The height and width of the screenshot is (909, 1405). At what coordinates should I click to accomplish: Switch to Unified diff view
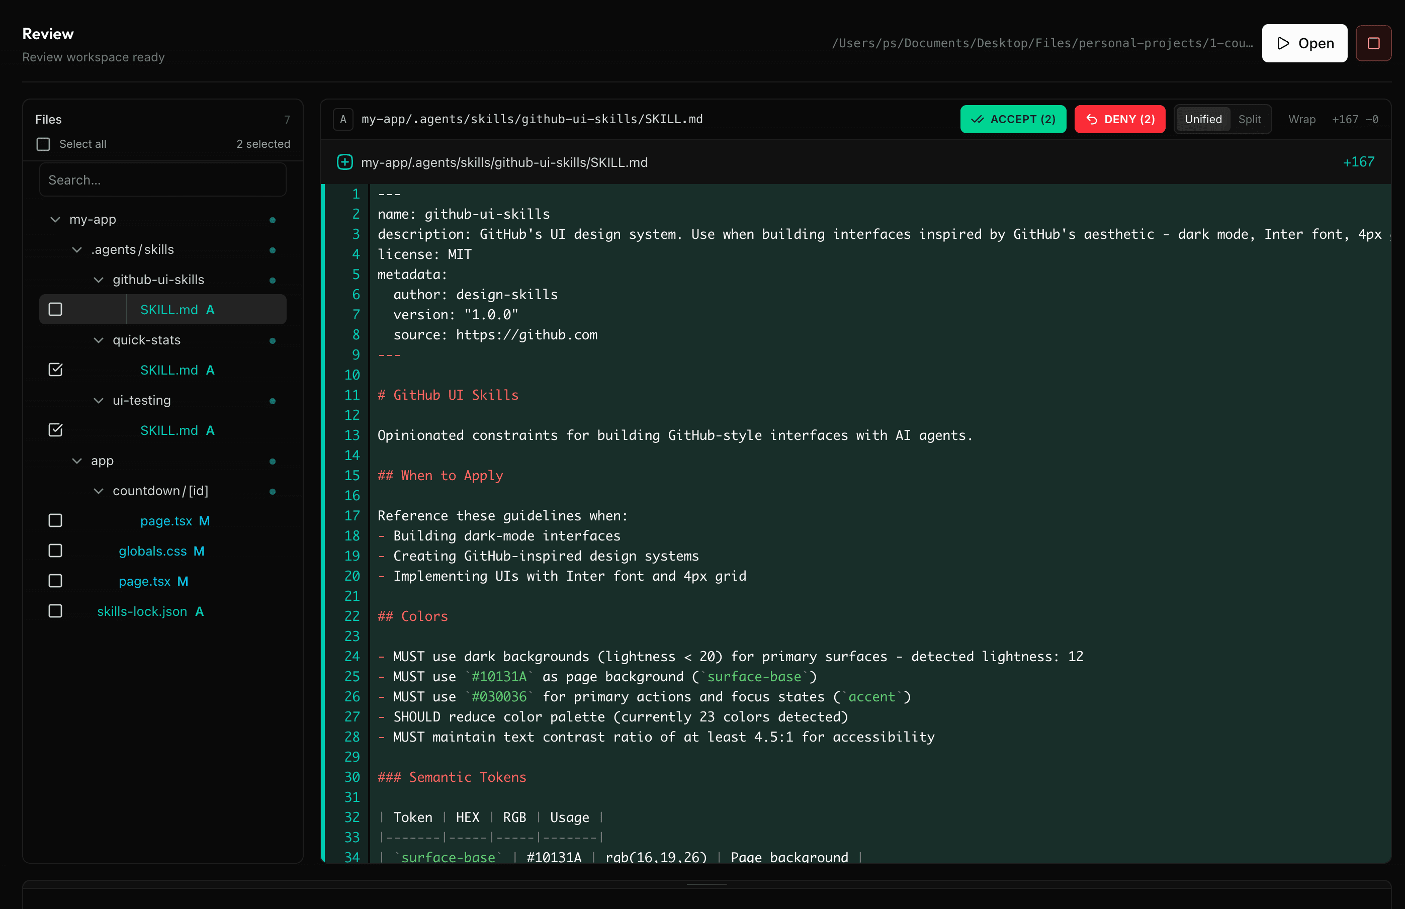(x=1203, y=119)
